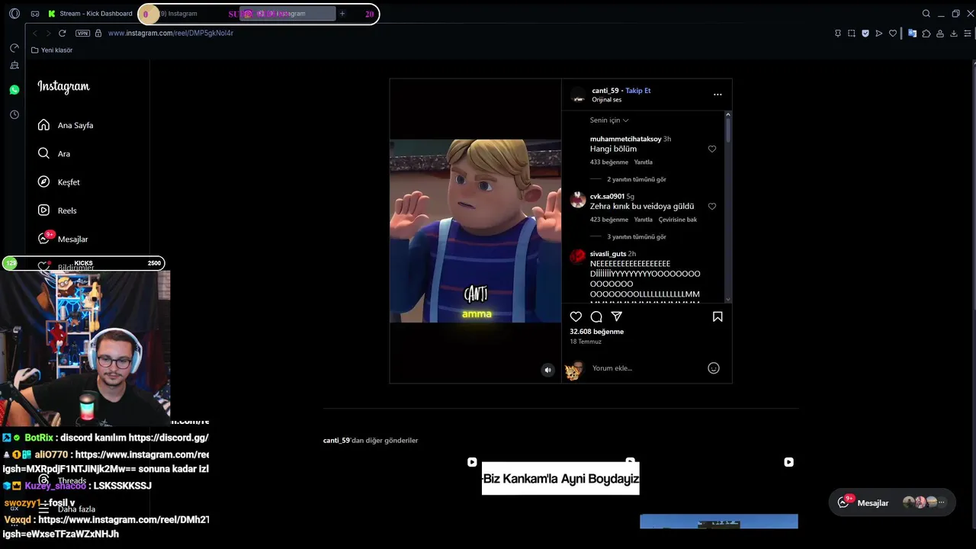This screenshot has width=976, height=549.
Task: Open the Biz Kankam'la Aynı Boydayız reel thumbnail
Action: tap(560, 479)
